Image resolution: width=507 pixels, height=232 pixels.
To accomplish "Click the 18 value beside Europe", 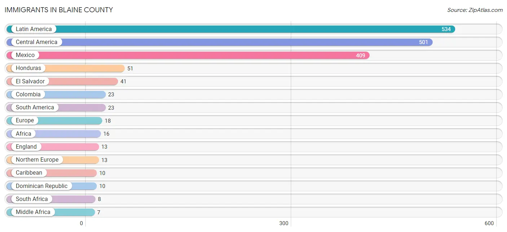I will (x=108, y=121).
